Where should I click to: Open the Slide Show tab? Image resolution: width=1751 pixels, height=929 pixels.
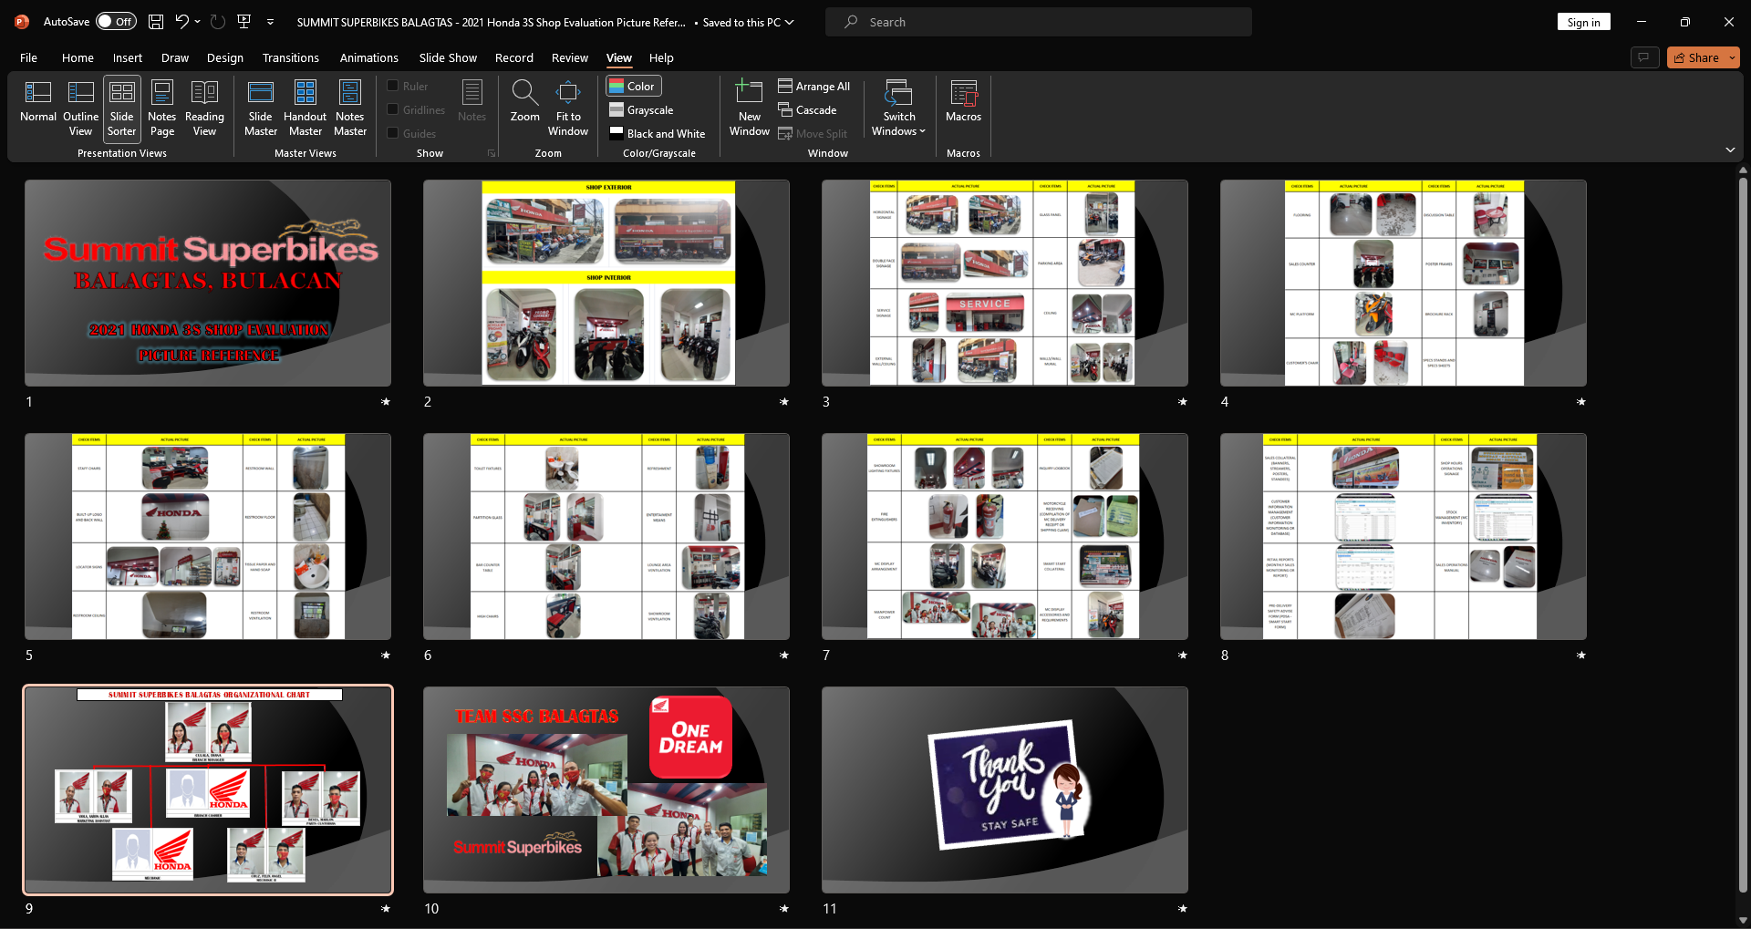448,57
